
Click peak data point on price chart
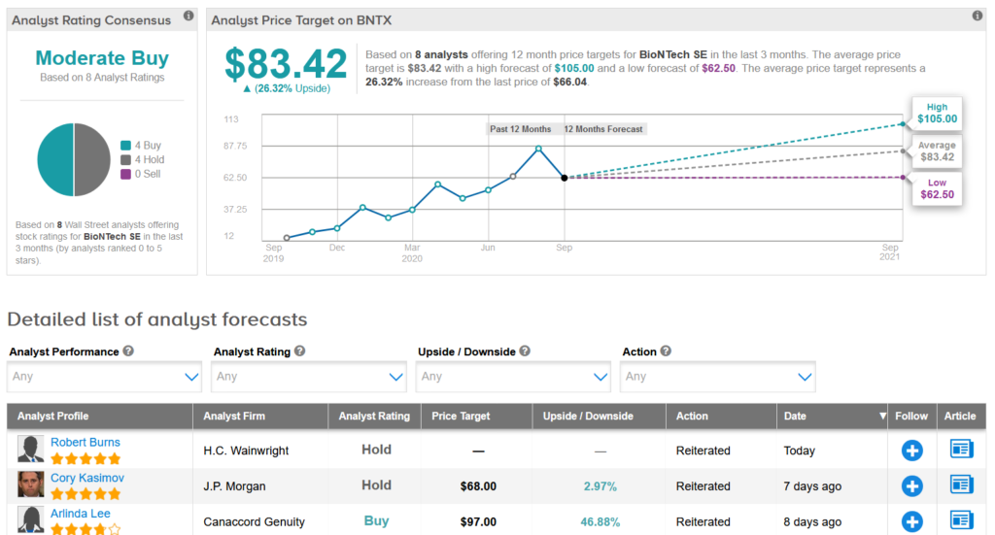[x=538, y=149]
